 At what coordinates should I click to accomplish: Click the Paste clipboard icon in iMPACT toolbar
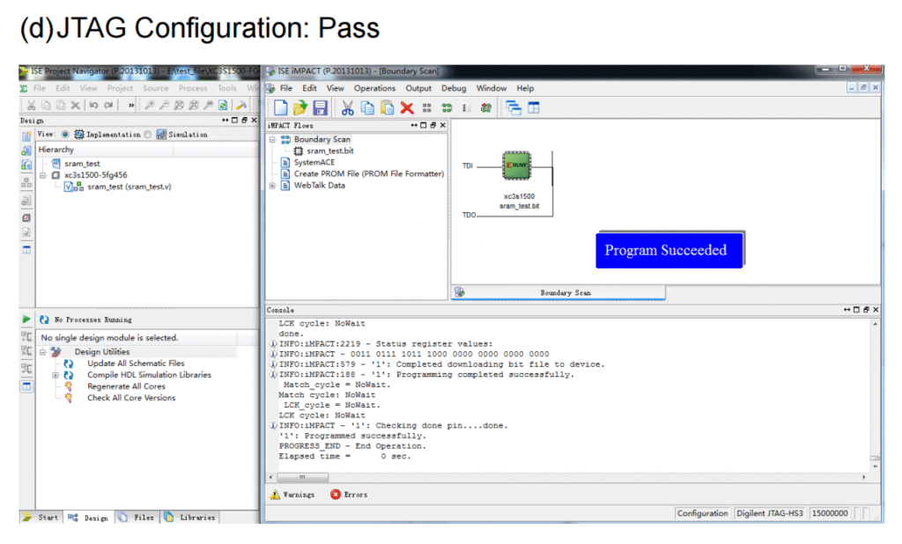[x=388, y=107]
